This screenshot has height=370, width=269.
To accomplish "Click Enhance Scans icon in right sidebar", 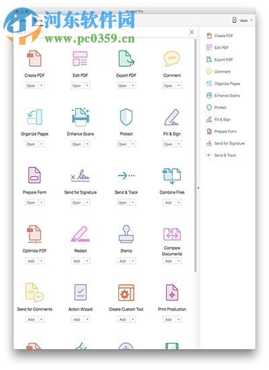I will tap(209, 96).
